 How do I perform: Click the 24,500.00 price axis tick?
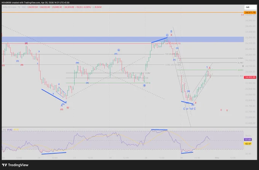click(250, 21)
